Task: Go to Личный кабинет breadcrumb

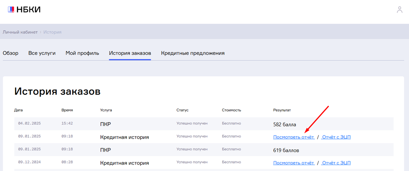Action: 20,32
